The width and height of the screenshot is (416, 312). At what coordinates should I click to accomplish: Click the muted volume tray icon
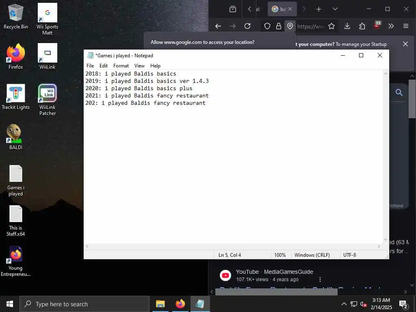[364, 304]
